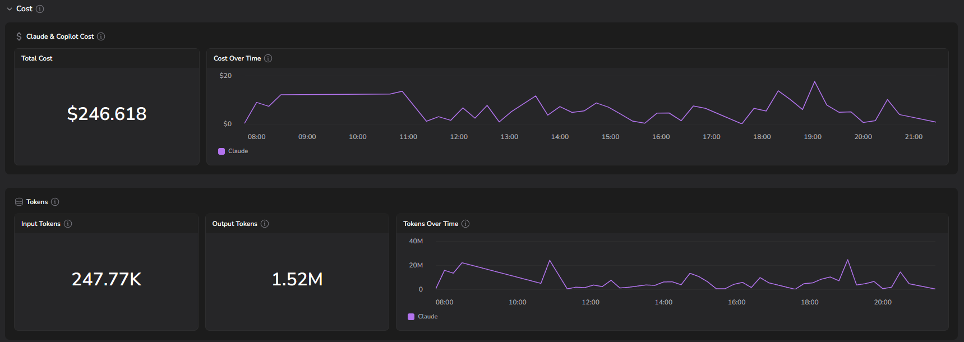Screen dimensions: 964x342
Task: Click the 19:00 label on cost chart
Action: 813,137
